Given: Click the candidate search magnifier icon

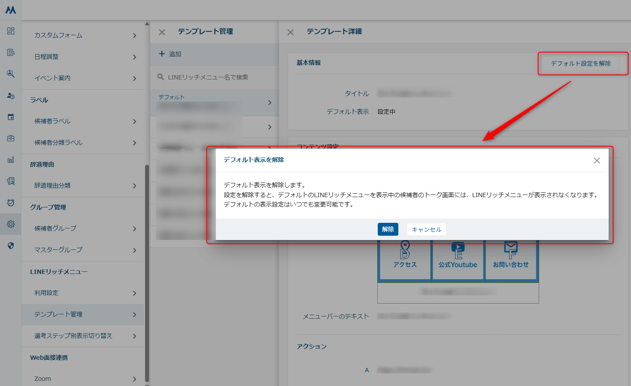Looking at the screenshot, I should click(x=11, y=74).
